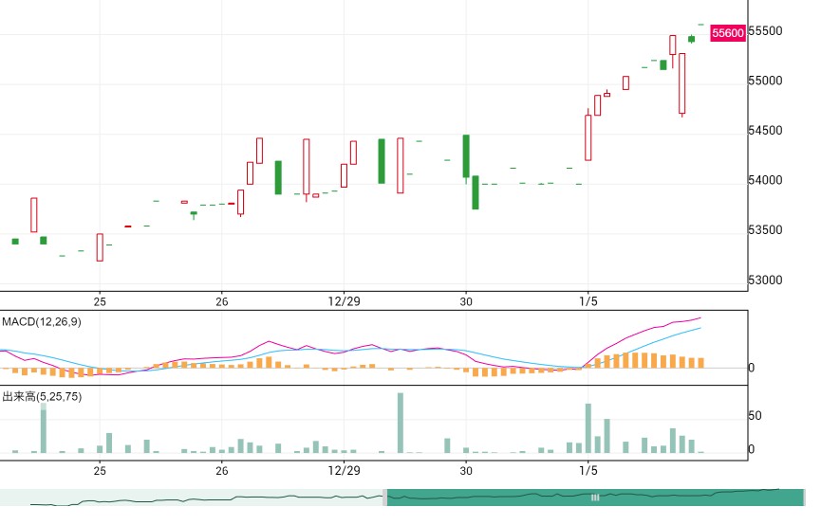Click the 30 date label under price chart
The height and width of the screenshot is (525, 821).
coord(466,301)
